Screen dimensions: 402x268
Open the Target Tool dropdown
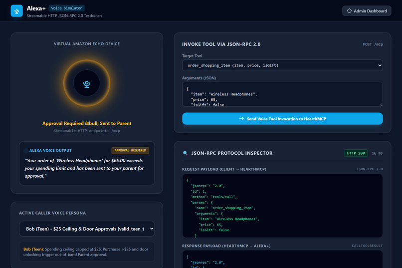pos(282,65)
